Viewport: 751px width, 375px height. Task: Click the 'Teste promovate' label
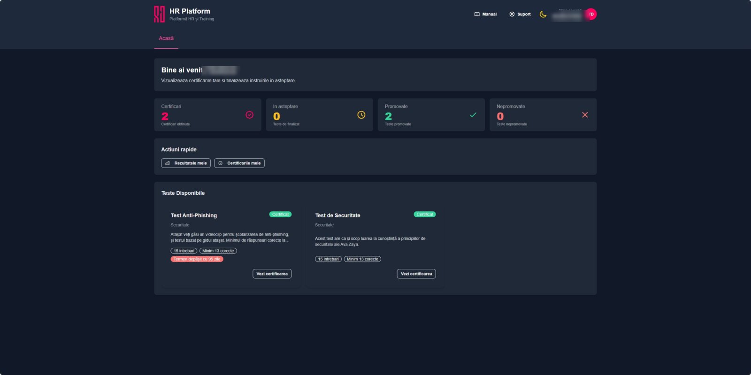(398, 124)
